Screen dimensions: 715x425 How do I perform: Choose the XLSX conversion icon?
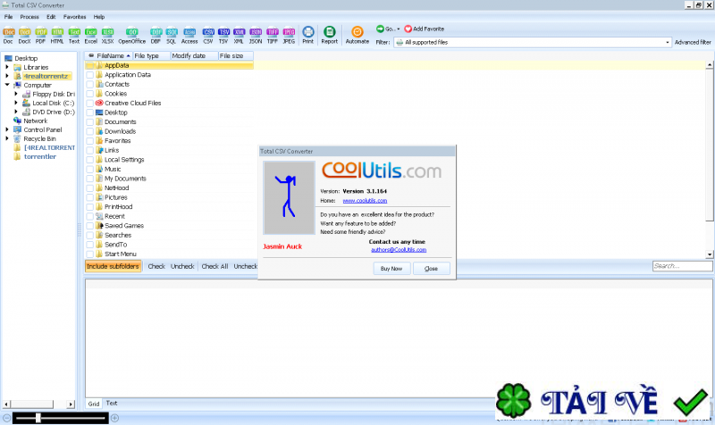tap(107, 35)
